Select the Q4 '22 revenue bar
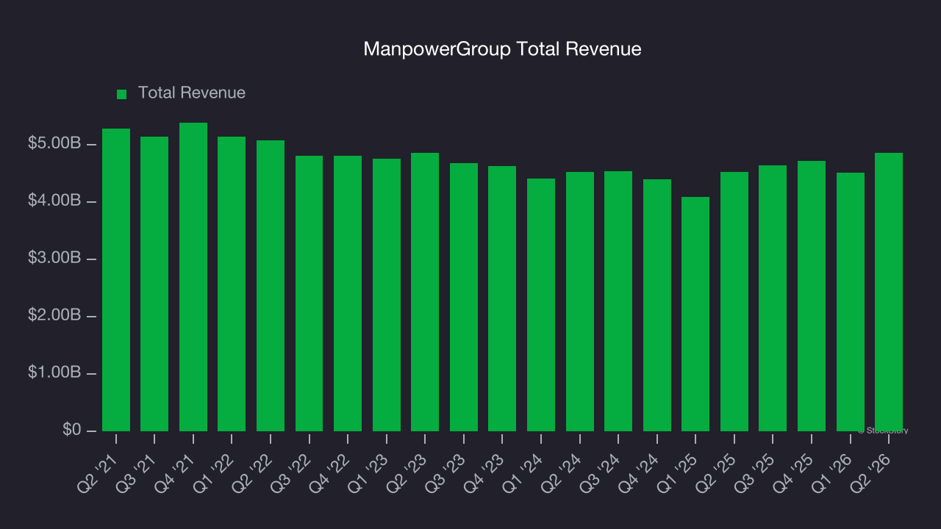Screen dimensions: 941x529 click(x=348, y=293)
